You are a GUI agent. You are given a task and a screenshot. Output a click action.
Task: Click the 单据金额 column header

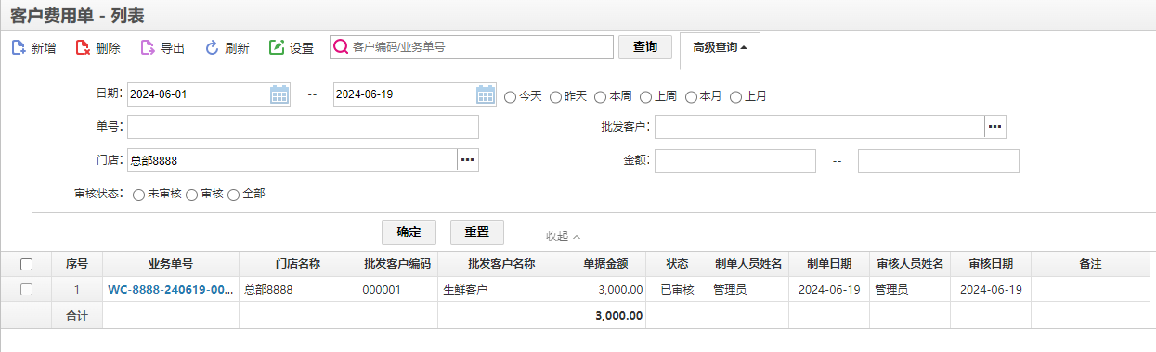pyautogui.click(x=605, y=264)
